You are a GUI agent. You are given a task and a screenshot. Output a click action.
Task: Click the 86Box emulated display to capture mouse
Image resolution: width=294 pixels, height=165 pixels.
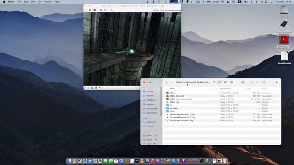click(x=132, y=49)
